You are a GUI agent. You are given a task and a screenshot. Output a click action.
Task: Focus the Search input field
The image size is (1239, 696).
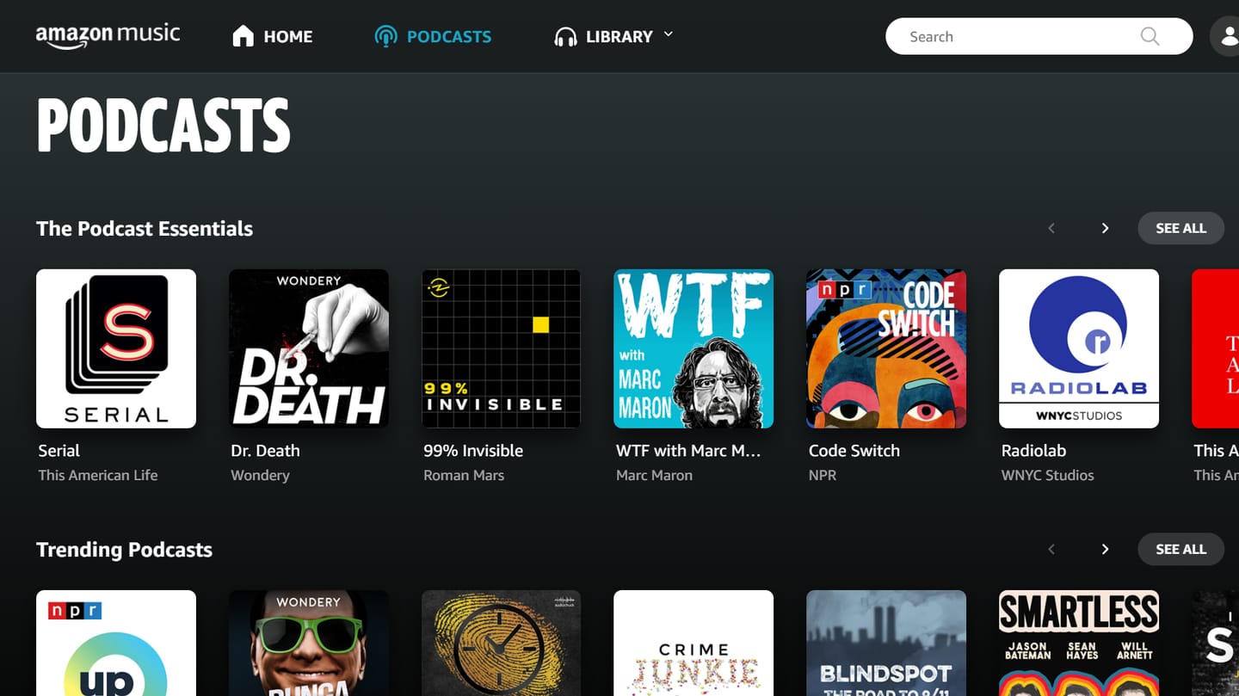click(1039, 36)
